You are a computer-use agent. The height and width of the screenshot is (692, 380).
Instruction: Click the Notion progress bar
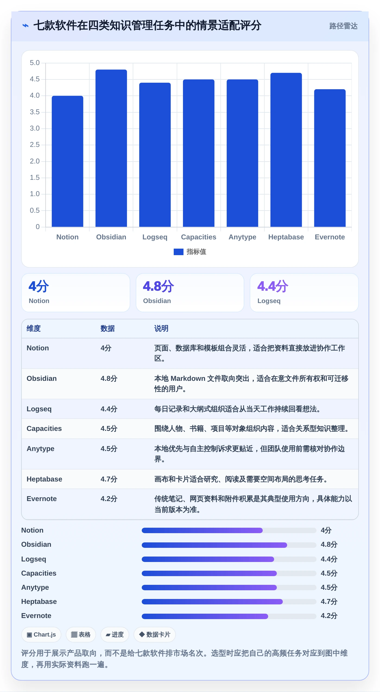click(x=229, y=530)
